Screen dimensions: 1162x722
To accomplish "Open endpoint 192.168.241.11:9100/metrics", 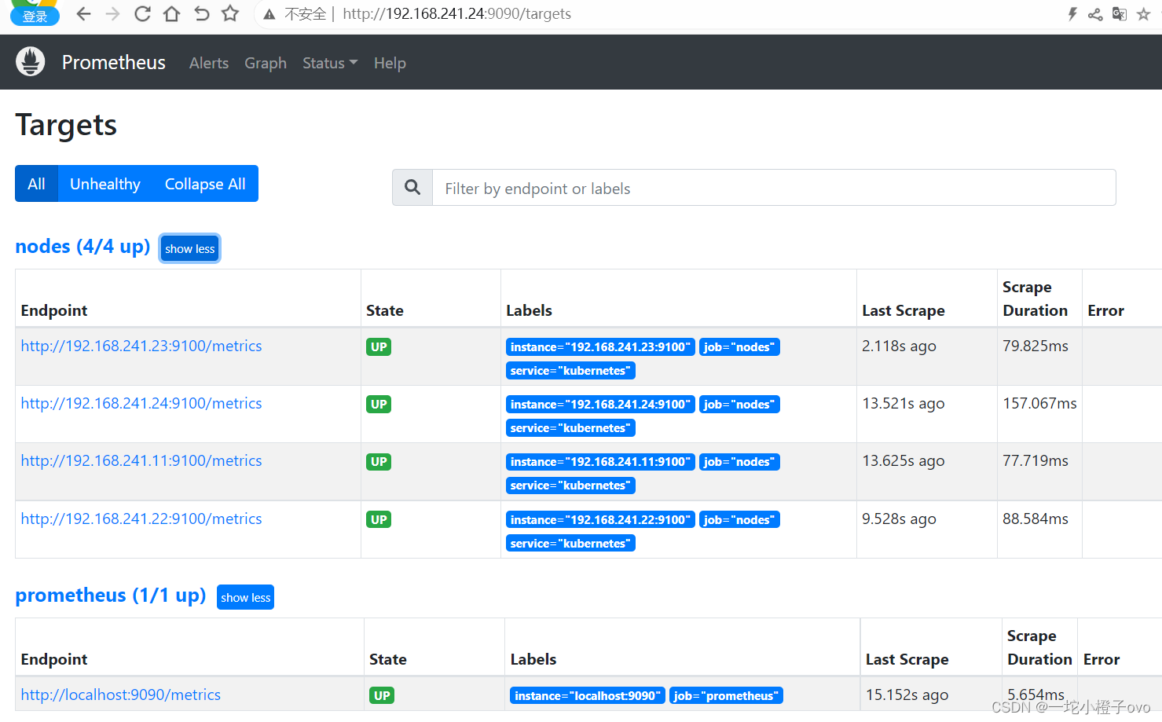I will [141, 460].
